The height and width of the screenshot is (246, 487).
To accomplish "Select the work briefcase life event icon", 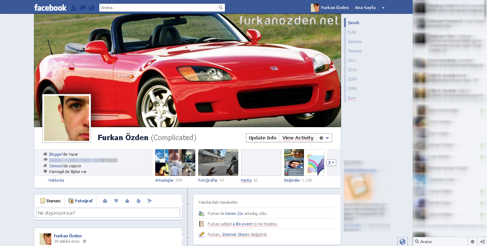I will point(105,201).
